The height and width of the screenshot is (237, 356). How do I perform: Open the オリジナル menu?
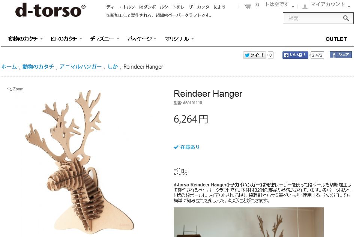[179, 39]
